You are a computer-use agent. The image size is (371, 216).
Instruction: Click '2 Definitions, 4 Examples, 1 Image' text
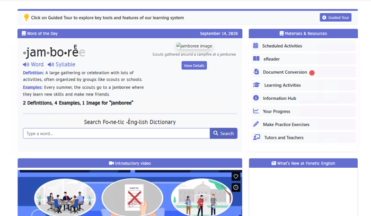click(78, 103)
